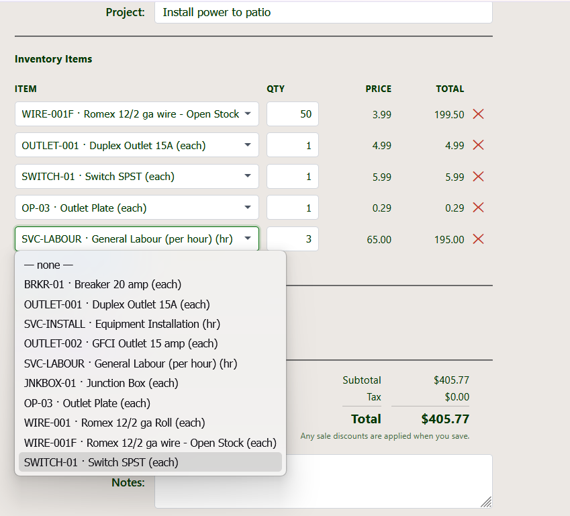570x516 pixels.
Task: Grab the Notes text area resize handle
Action: pyautogui.click(x=486, y=502)
